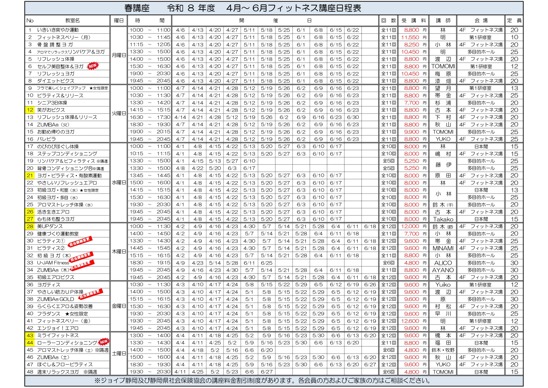Click the red stamp beside ピラティス①
The height and width of the screenshot is (388, 548).
coord(81,241)
